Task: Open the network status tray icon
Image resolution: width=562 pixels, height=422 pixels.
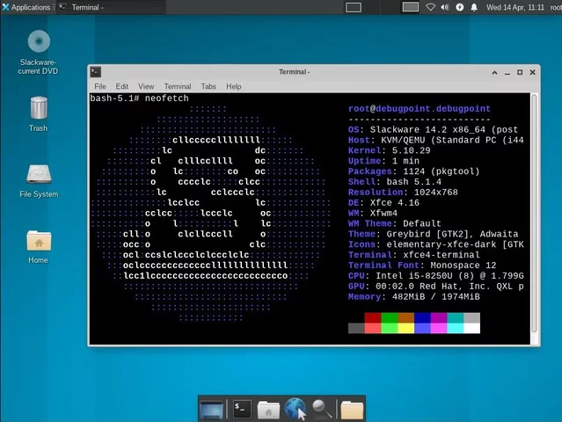Action: [430, 7]
